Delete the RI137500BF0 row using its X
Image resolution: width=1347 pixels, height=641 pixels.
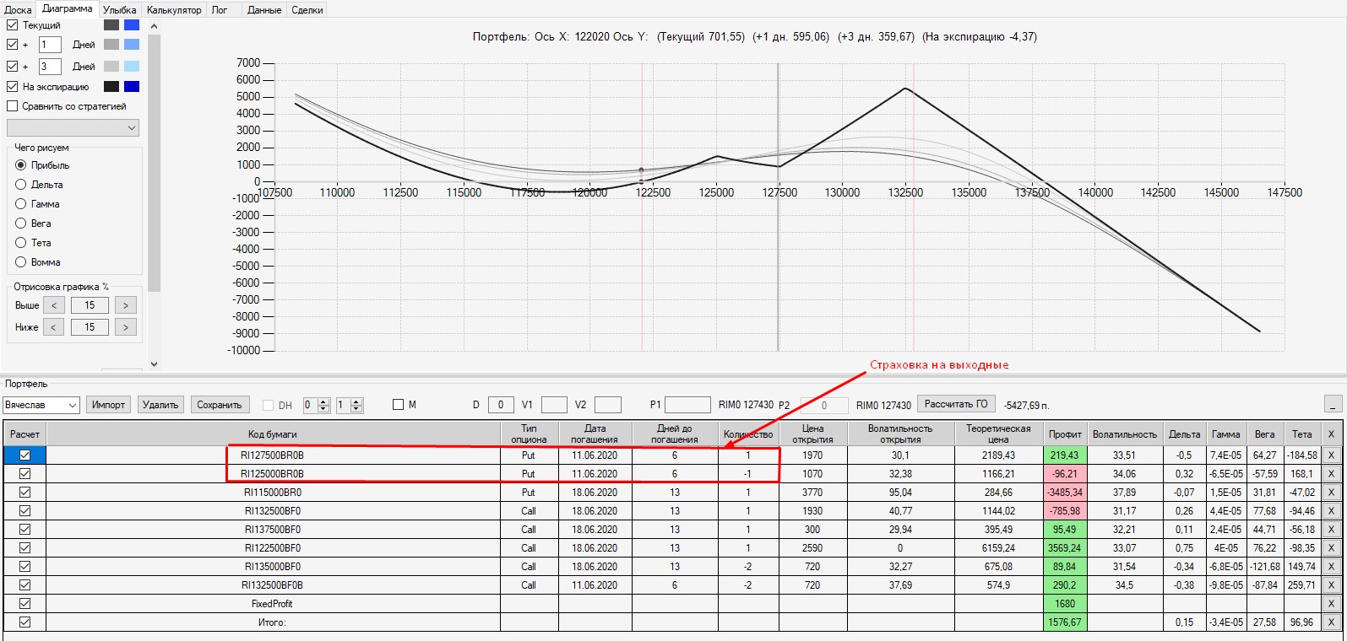(x=1331, y=530)
